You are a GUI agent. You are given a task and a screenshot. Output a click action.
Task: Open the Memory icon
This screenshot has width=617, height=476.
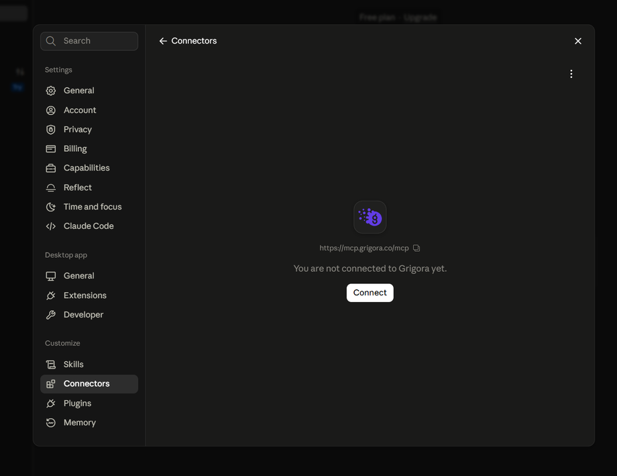pos(51,423)
